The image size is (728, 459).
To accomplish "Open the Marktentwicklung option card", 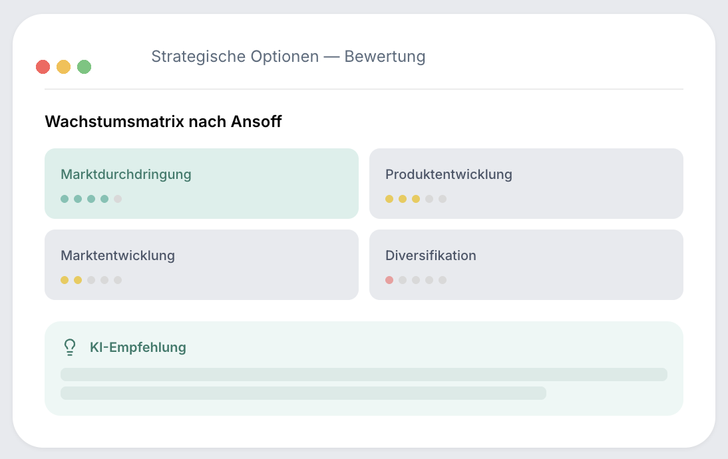I will [202, 265].
